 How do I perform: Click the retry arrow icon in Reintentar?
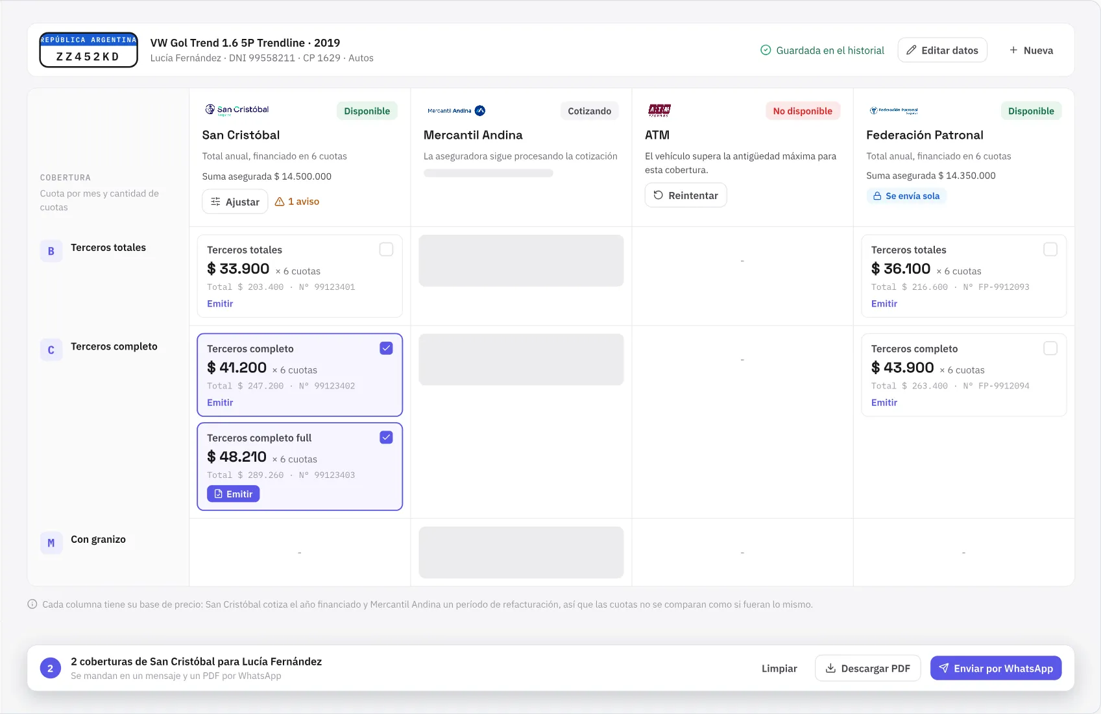point(658,195)
